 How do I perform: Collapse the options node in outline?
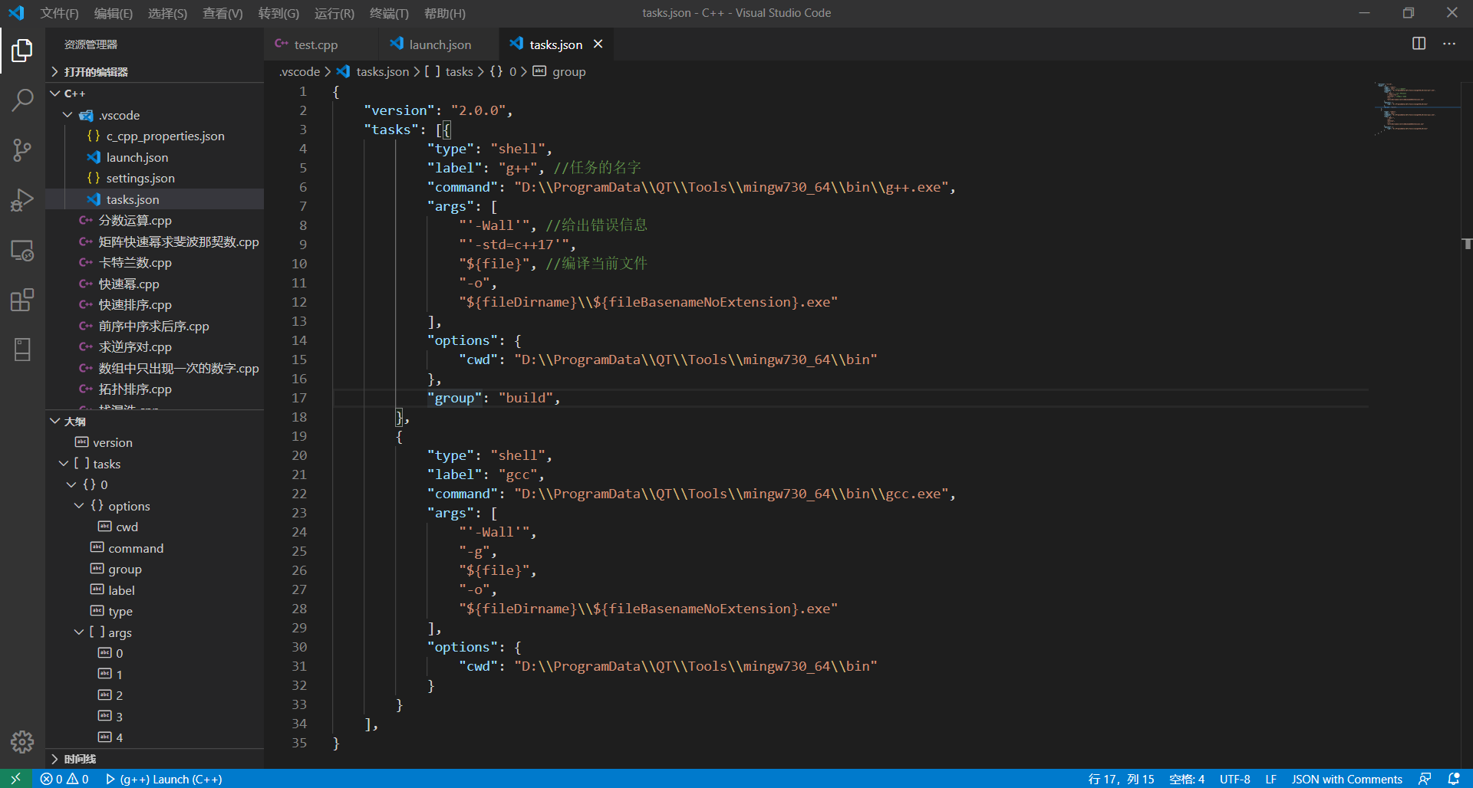[x=79, y=506]
